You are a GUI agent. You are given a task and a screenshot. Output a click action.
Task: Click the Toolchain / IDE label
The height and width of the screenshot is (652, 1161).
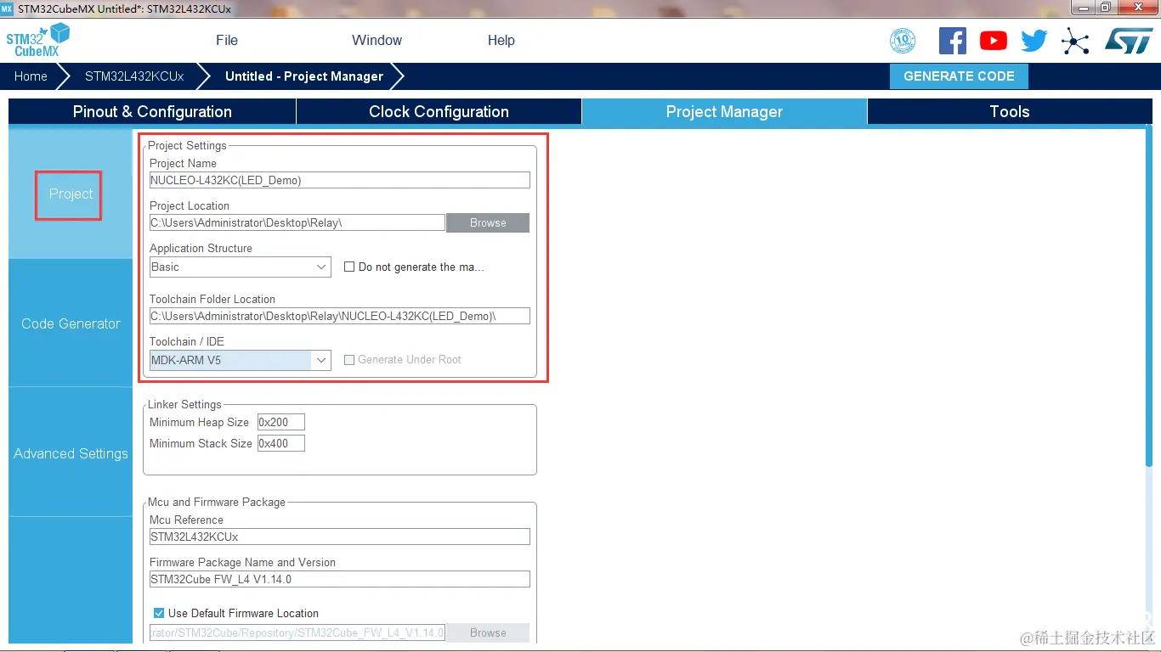[187, 341]
